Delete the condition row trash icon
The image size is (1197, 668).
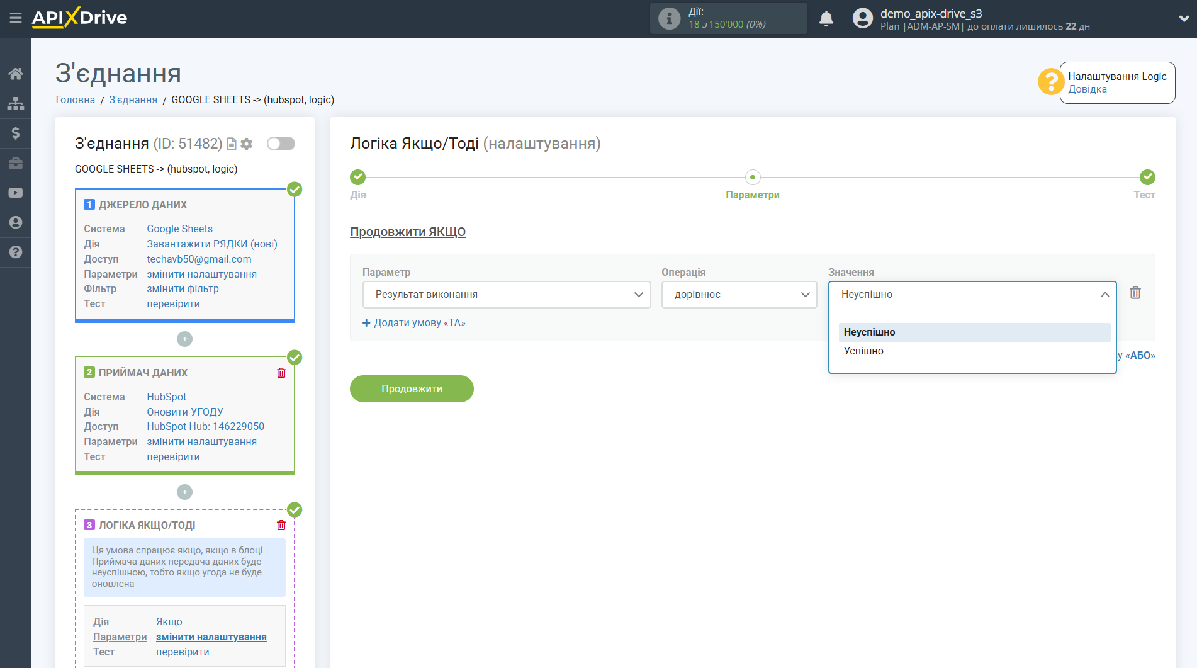pyautogui.click(x=1135, y=293)
